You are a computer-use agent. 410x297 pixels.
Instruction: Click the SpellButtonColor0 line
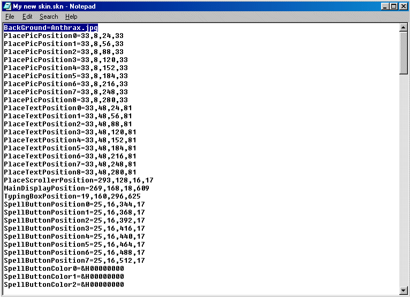click(64, 269)
